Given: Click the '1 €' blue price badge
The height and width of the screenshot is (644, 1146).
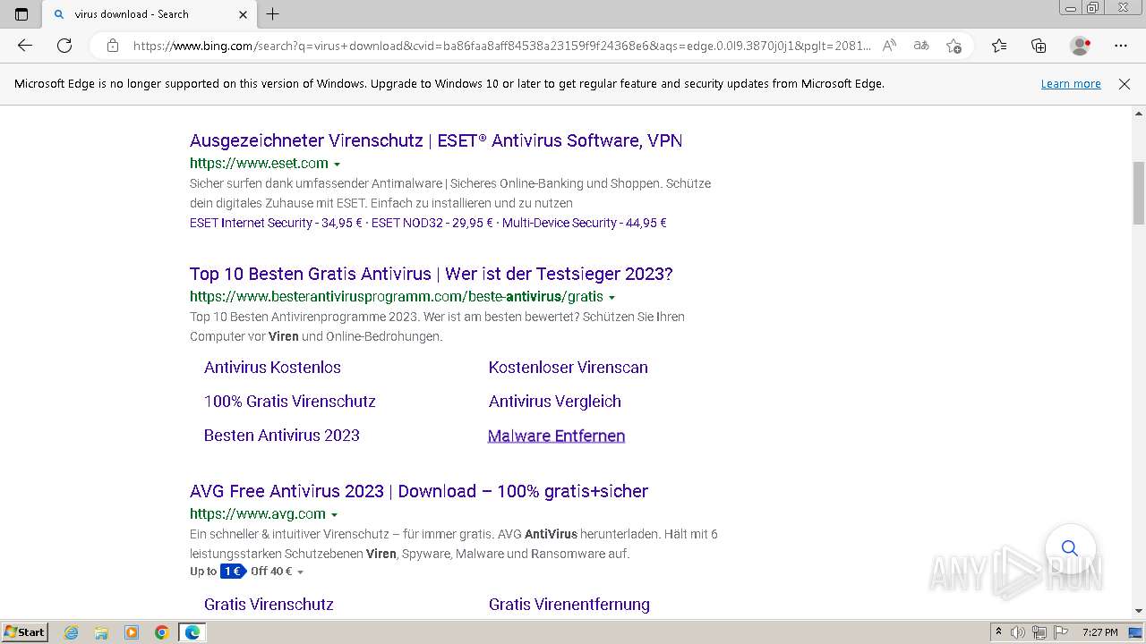Looking at the screenshot, I should (233, 572).
